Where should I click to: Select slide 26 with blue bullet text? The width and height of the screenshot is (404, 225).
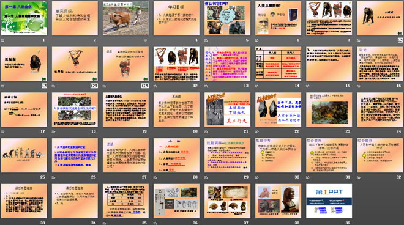point(75,155)
